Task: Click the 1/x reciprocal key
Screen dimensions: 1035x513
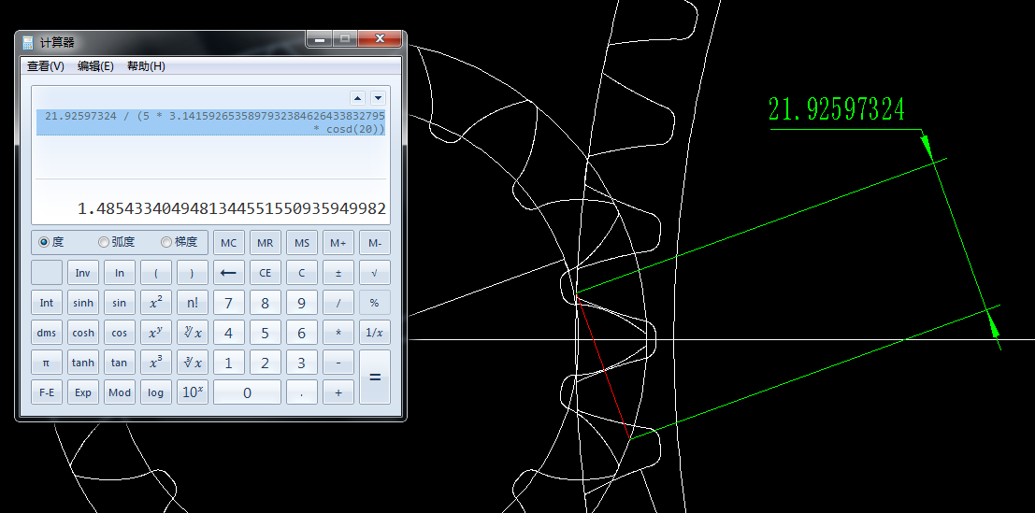Action: click(x=375, y=333)
